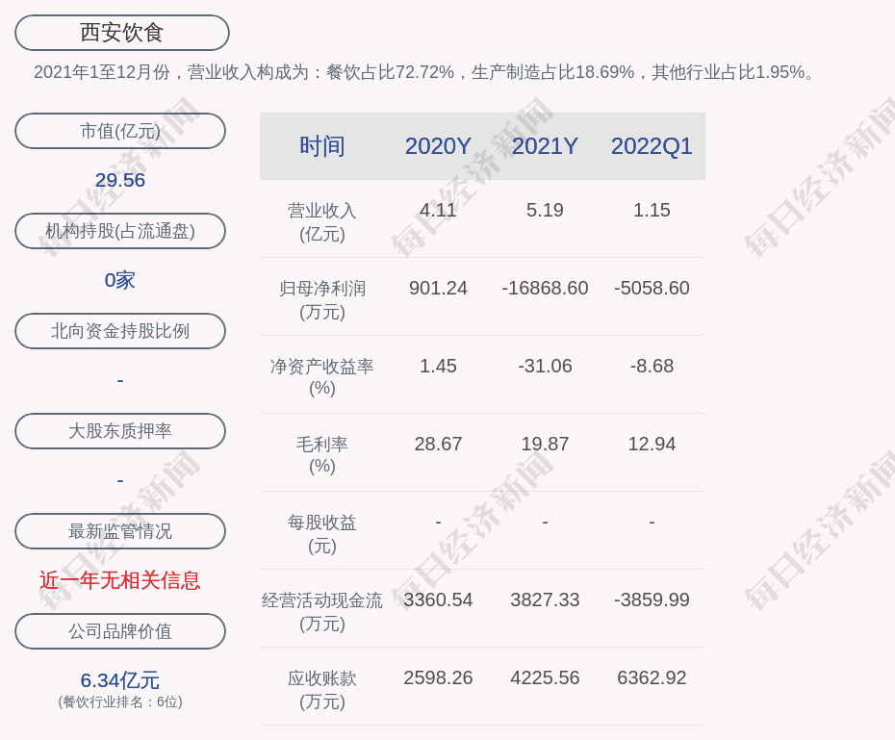Screen dimensions: 895x740
Task: Click the 毛利率(%) row label
Action: coord(322,455)
